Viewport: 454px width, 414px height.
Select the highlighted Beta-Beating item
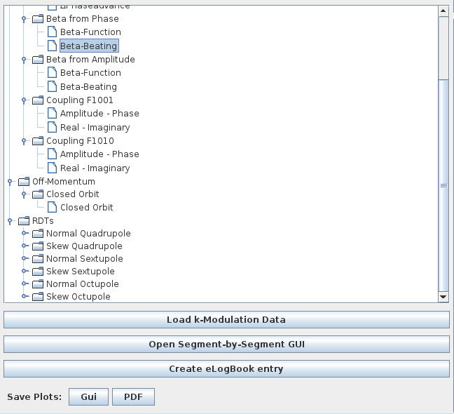pyautogui.click(x=89, y=46)
